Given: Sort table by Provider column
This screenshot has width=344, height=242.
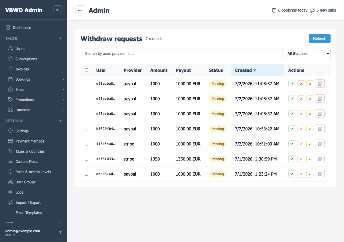Looking at the screenshot, I should coord(133,70).
